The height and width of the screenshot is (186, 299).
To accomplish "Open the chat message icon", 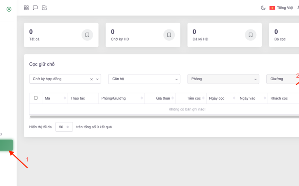I will pos(35,8).
